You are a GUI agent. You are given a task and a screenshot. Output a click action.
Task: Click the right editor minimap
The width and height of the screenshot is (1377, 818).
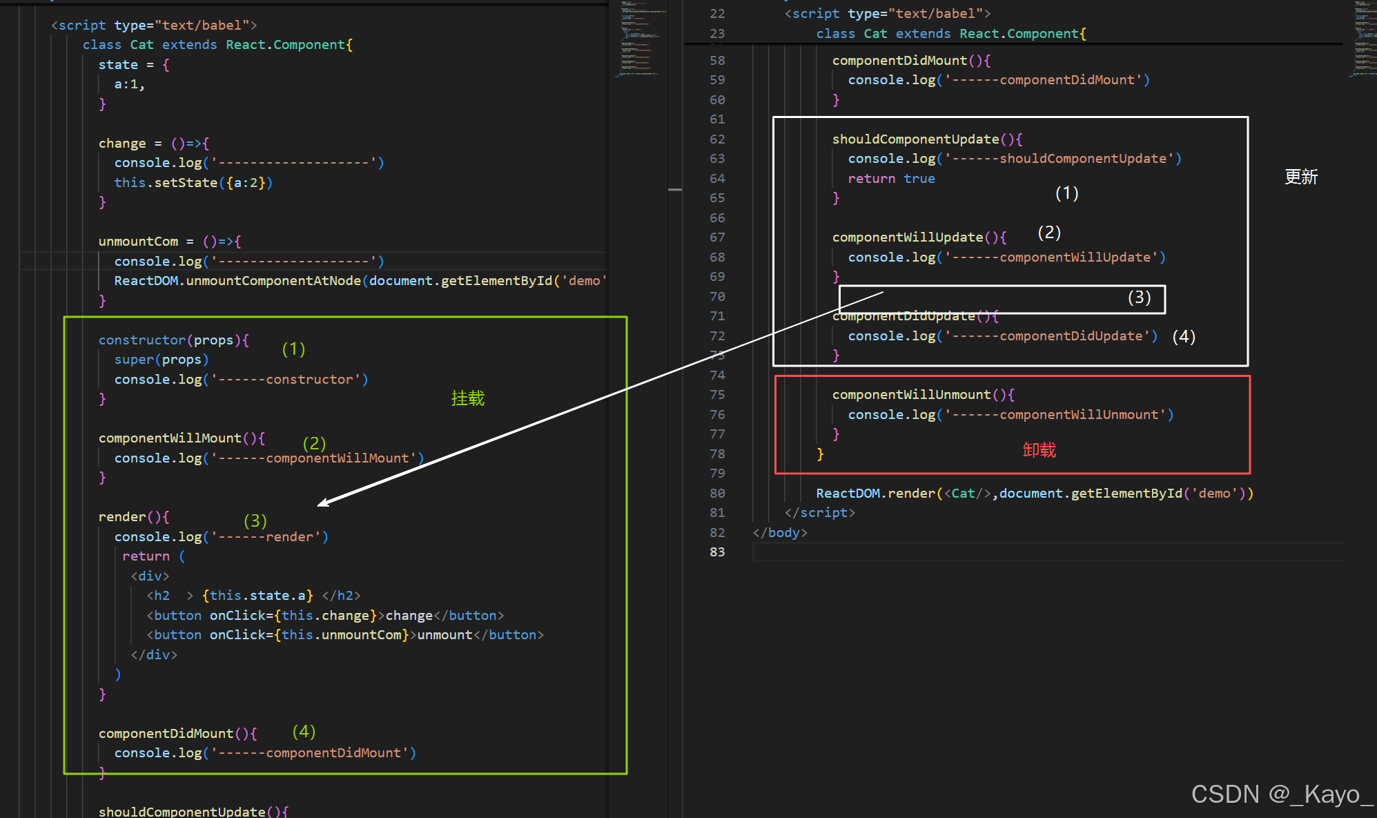1364,38
